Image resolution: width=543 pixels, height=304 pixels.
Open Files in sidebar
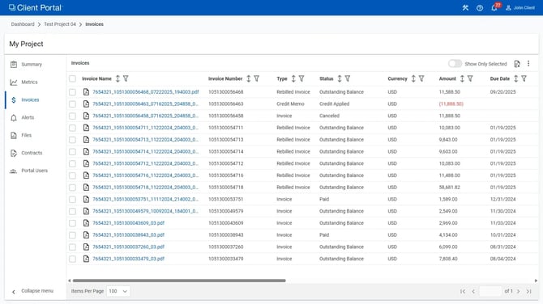pyautogui.click(x=35, y=135)
